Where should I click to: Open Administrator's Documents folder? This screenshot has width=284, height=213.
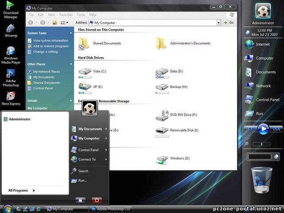[x=183, y=43]
